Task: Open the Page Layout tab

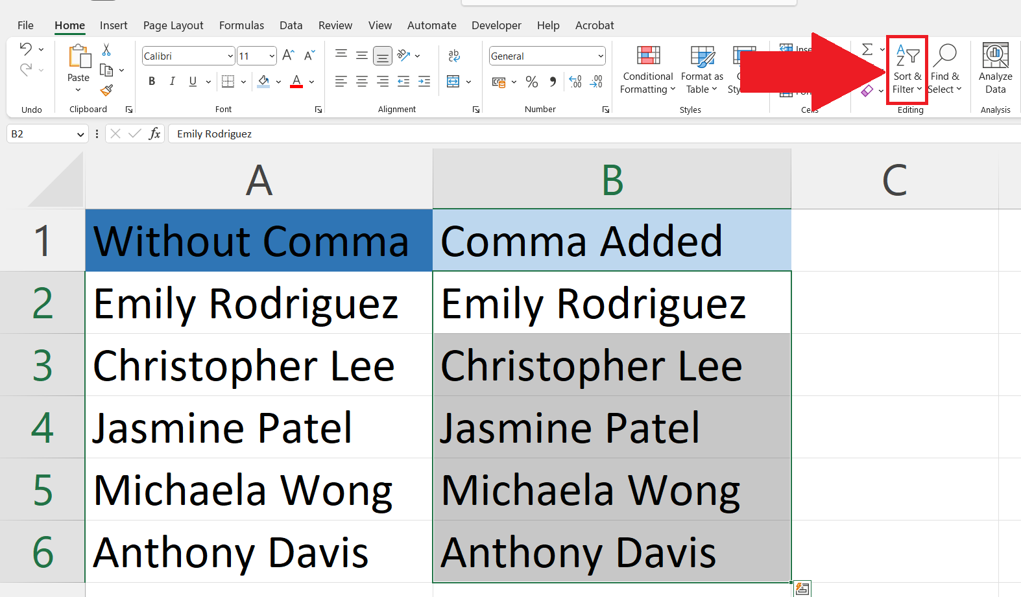Action: [173, 25]
